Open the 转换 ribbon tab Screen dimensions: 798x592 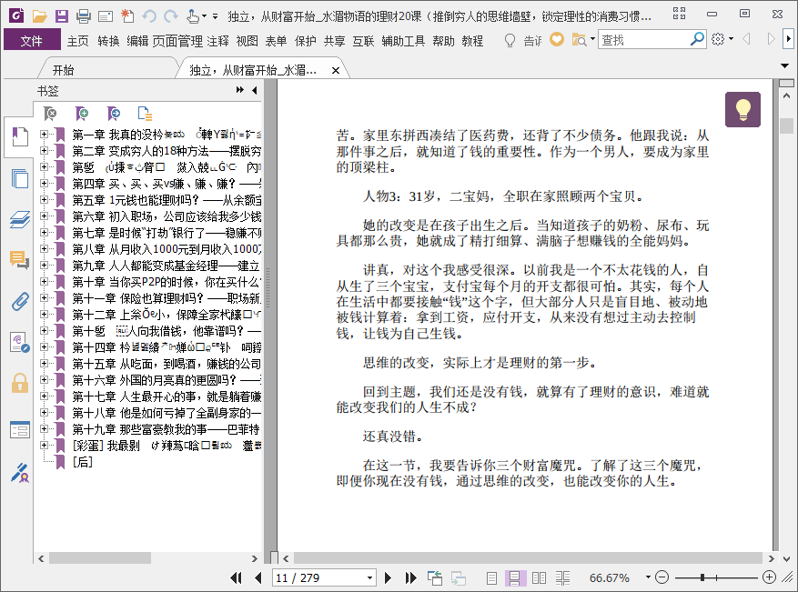108,41
